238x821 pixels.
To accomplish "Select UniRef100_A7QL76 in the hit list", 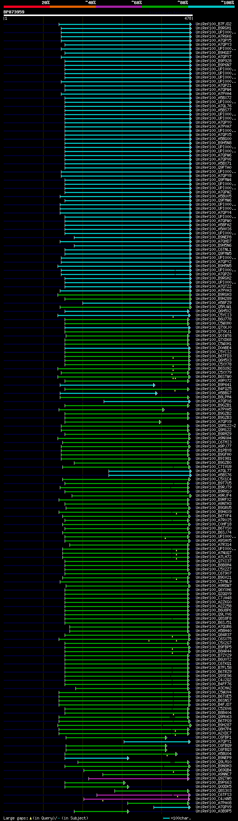I will [x=213, y=106].
